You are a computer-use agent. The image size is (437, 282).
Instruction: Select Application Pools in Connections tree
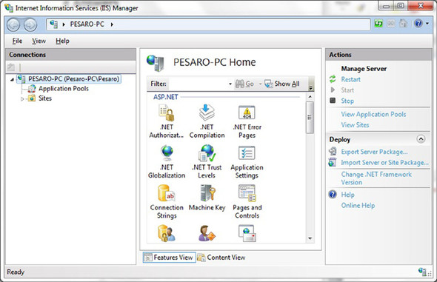coord(64,89)
